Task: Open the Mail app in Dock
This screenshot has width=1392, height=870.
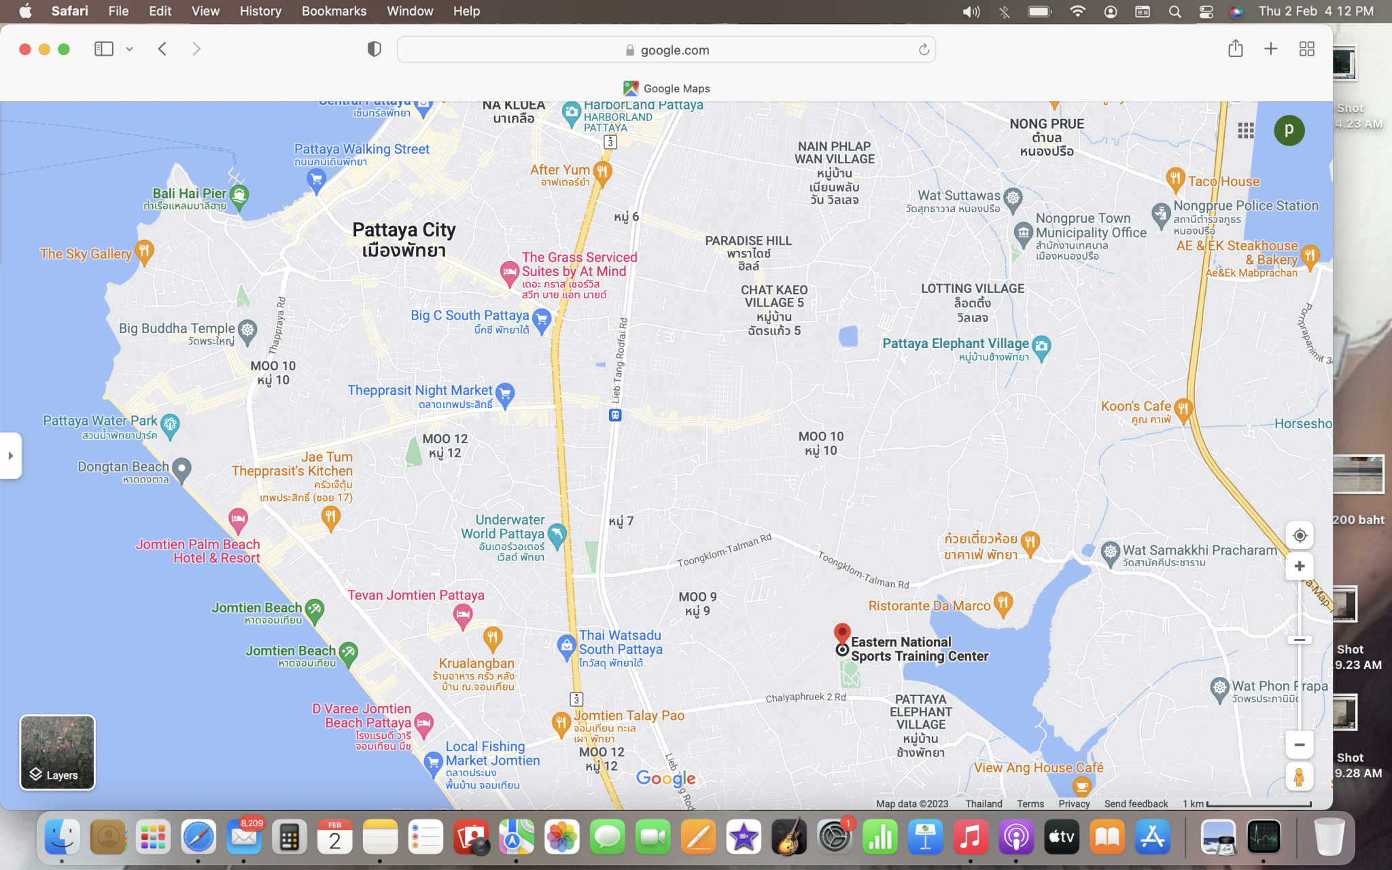Action: 244,837
